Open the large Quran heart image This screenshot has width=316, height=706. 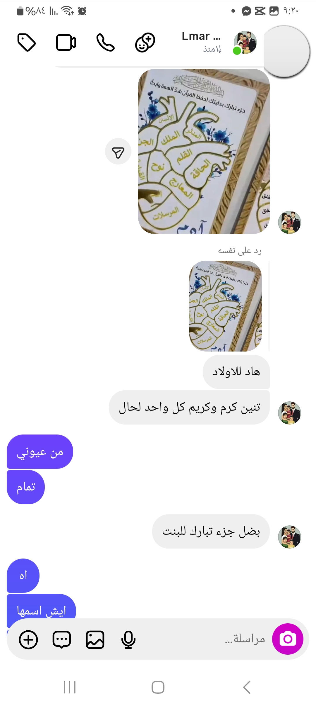pos(204,151)
